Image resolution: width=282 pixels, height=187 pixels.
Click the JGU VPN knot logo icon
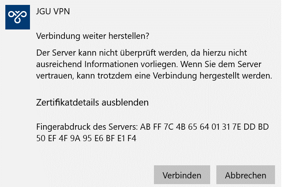(18, 17)
